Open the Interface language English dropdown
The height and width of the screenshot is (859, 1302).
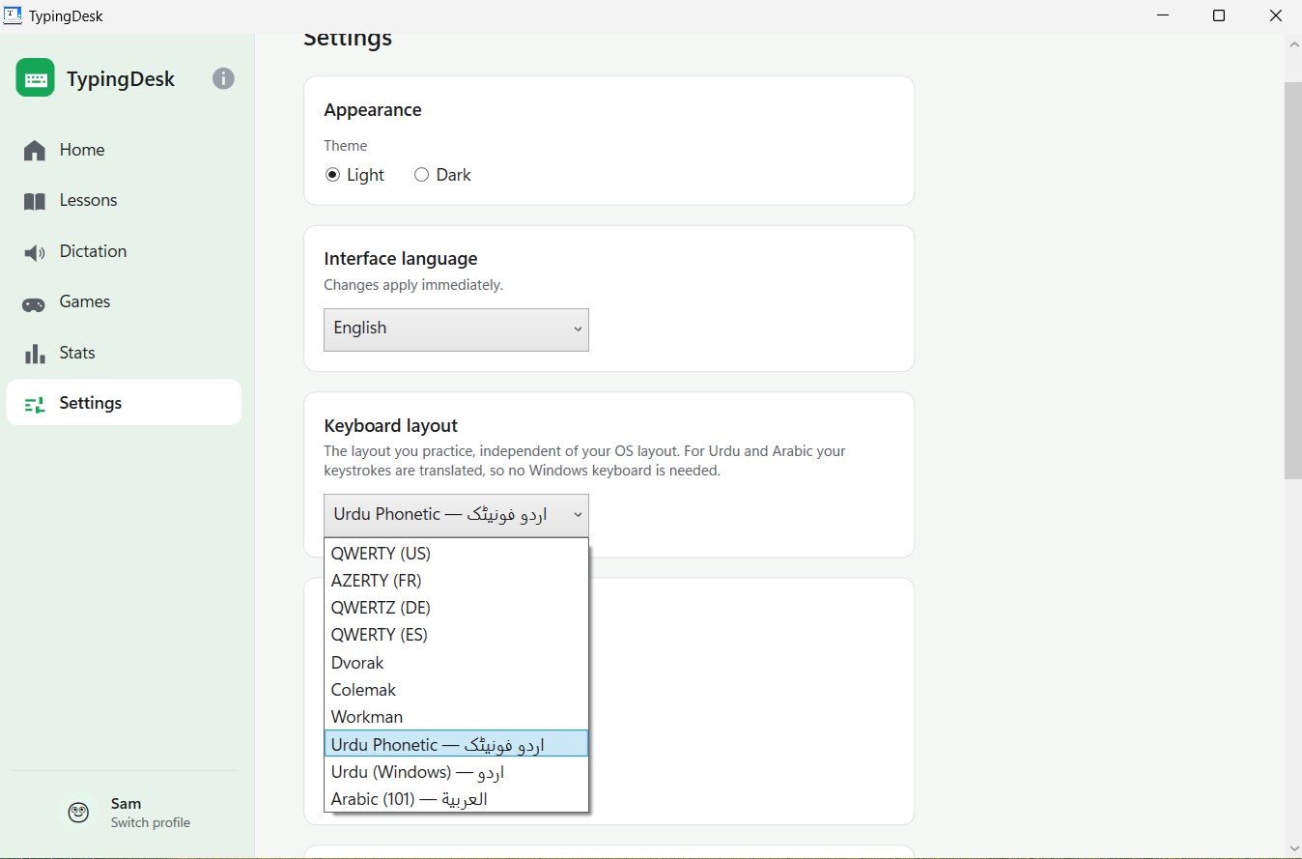click(456, 329)
